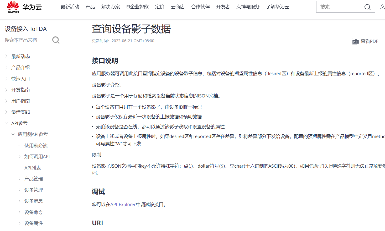Open the 云商店 menu item

(178, 7)
